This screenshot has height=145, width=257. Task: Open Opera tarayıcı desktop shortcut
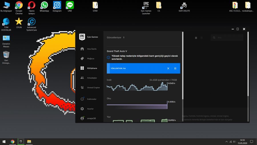pyautogui.click(x=31, y=8)
